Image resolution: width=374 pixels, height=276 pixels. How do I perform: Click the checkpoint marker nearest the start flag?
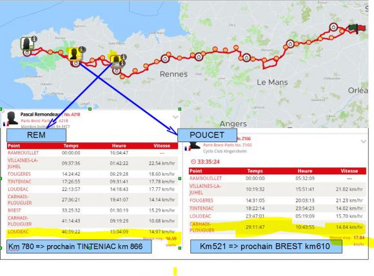(333, 27)
